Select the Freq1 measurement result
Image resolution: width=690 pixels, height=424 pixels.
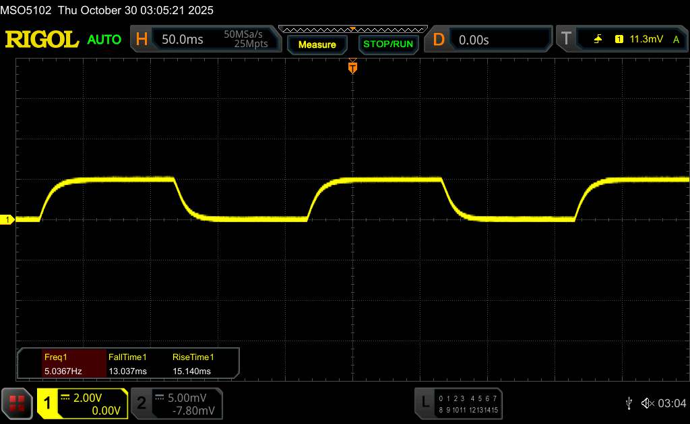(x=63, y=364)
